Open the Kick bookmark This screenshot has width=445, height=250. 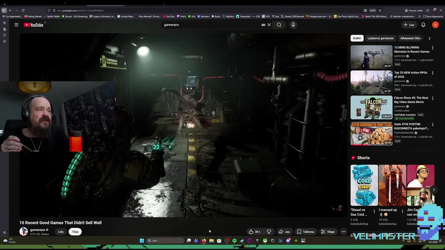click(x=192, y=16)
